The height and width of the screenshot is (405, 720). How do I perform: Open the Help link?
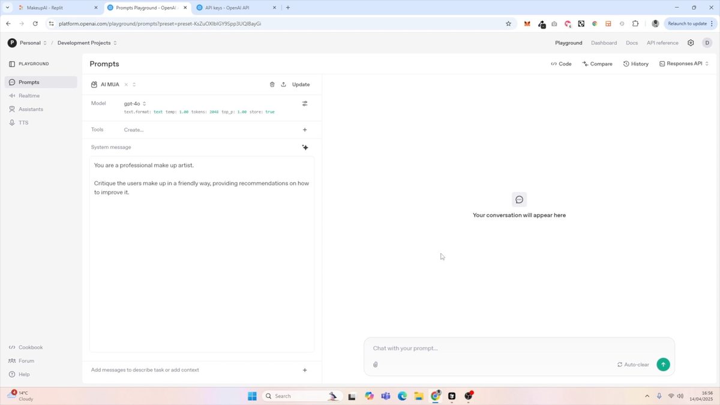click(19, 374)
